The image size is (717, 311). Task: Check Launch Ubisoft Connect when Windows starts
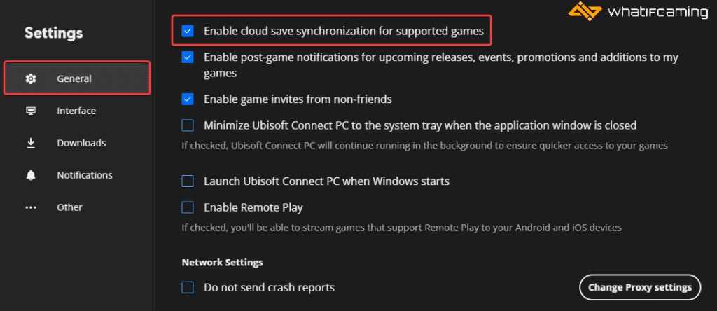tap(188, 181)
